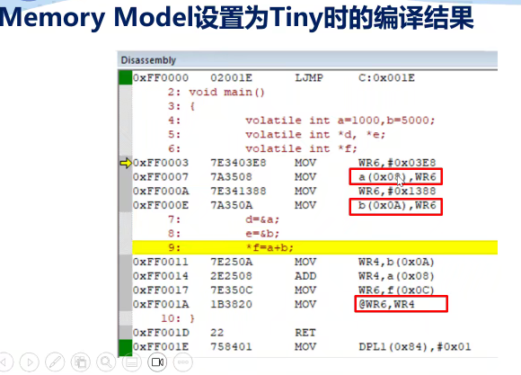The width and height of the screenshot is (521, 375).
Task: Click operand C:0x001E
Action: [386, 78]
